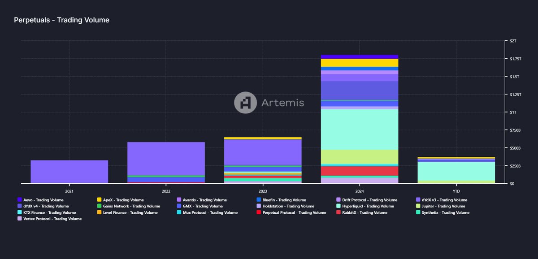Screen dimensions: 538x259
Task: Click the Vertex Protocol legend marker
Action: [x=20, y=219]
